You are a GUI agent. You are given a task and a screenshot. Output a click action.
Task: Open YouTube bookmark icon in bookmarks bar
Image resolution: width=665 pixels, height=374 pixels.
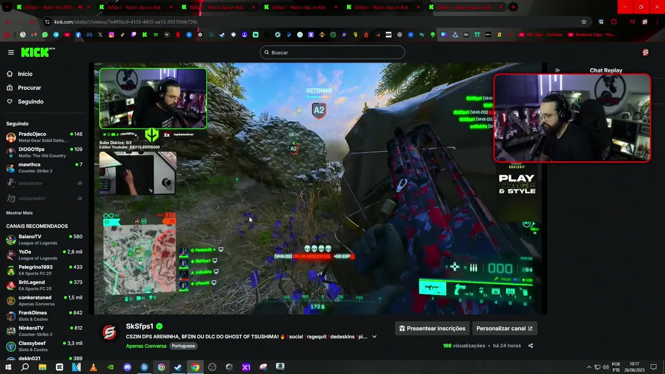[x=67, y=35]
